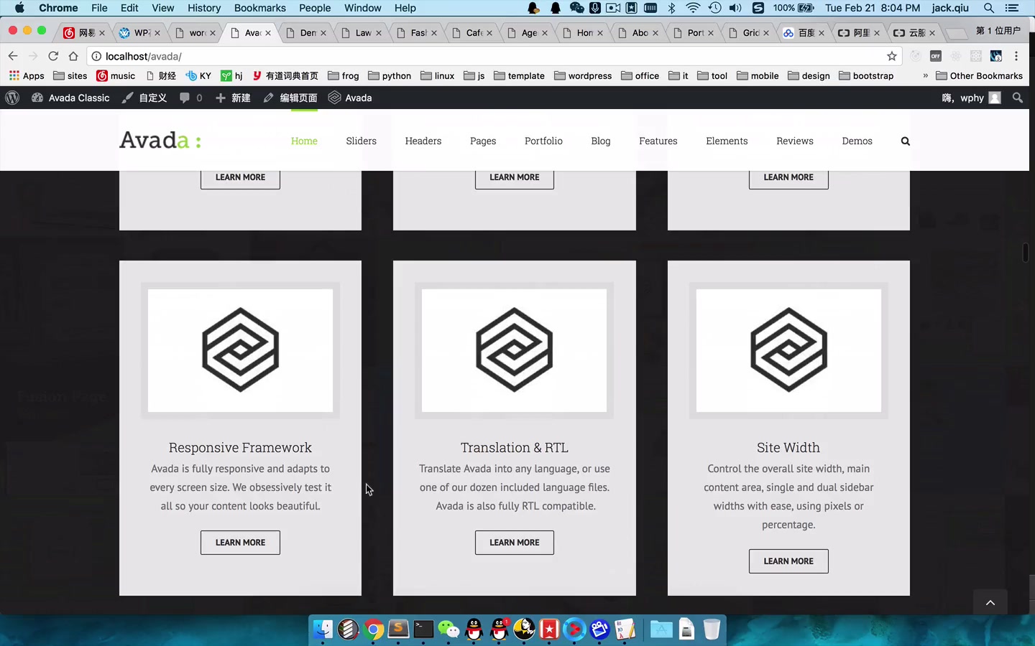Click 编辑页面 to edit the page

point(290,98)
